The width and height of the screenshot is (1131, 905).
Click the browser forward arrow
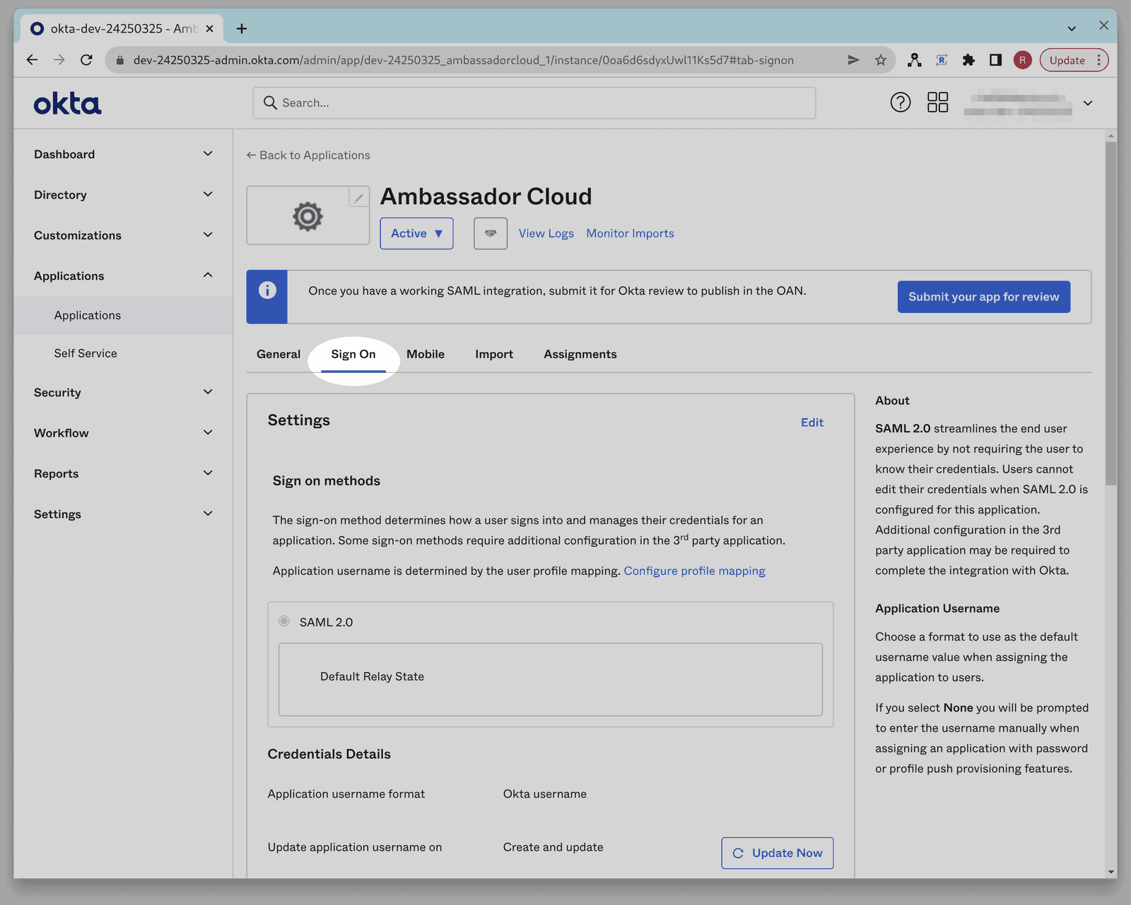coord(59,60)
